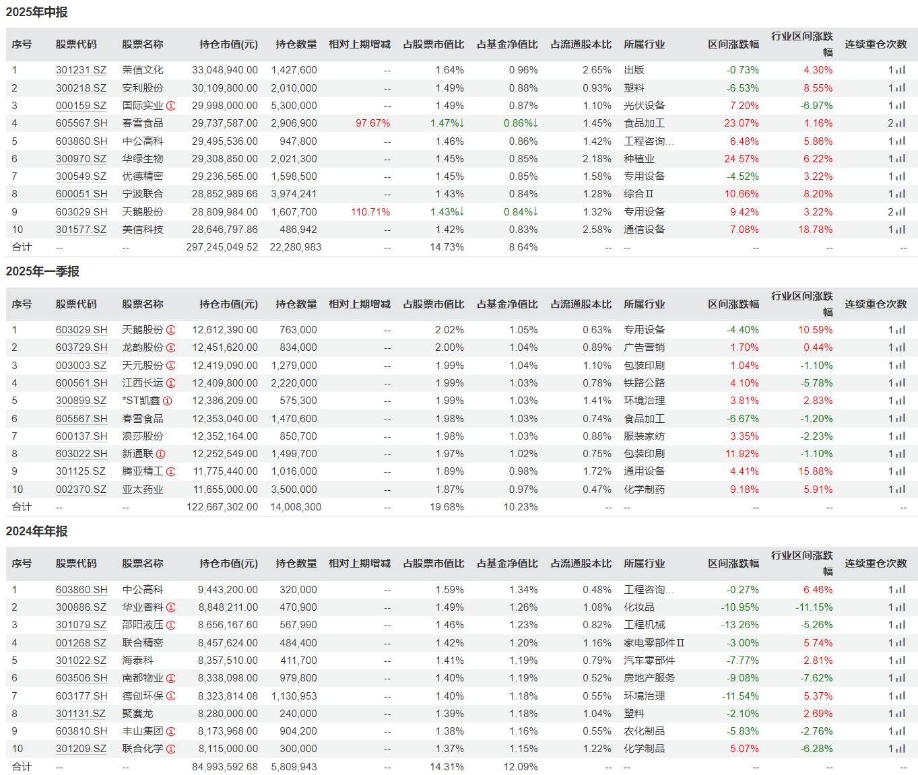Open the red info icon beside 丰山集团

pyautogui.click(x=171, y=731)
